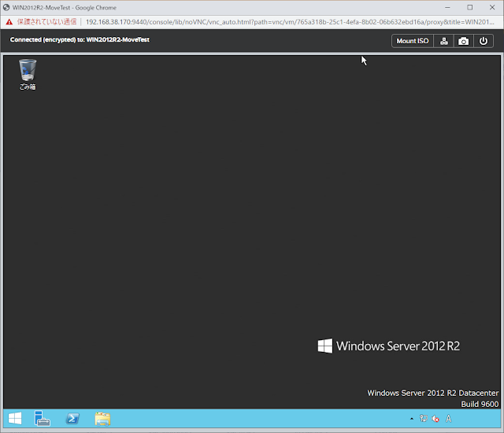Open PowerShell from the taskbar

[x=72, y=419]
